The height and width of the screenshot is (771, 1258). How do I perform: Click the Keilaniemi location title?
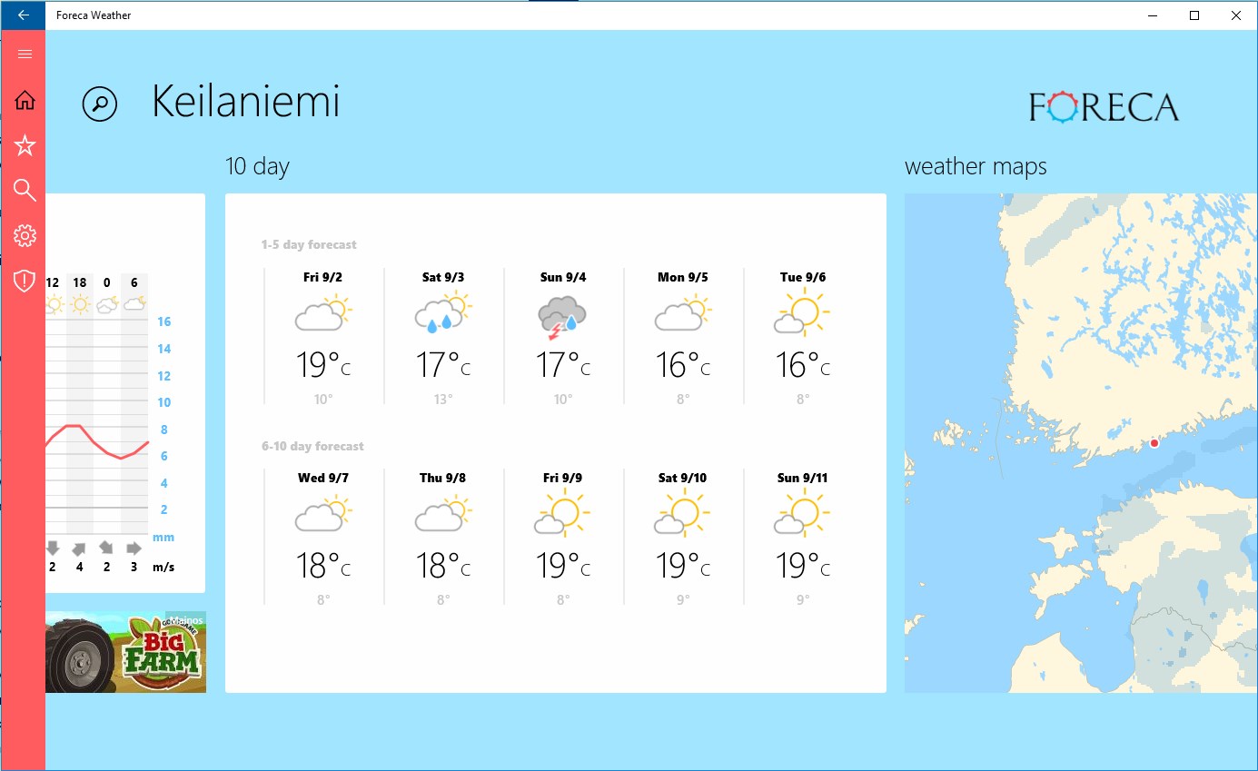tap(245, 102)
